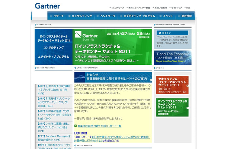
Task: Click the LATEST RESEARCH section heading
Action: 46,68
